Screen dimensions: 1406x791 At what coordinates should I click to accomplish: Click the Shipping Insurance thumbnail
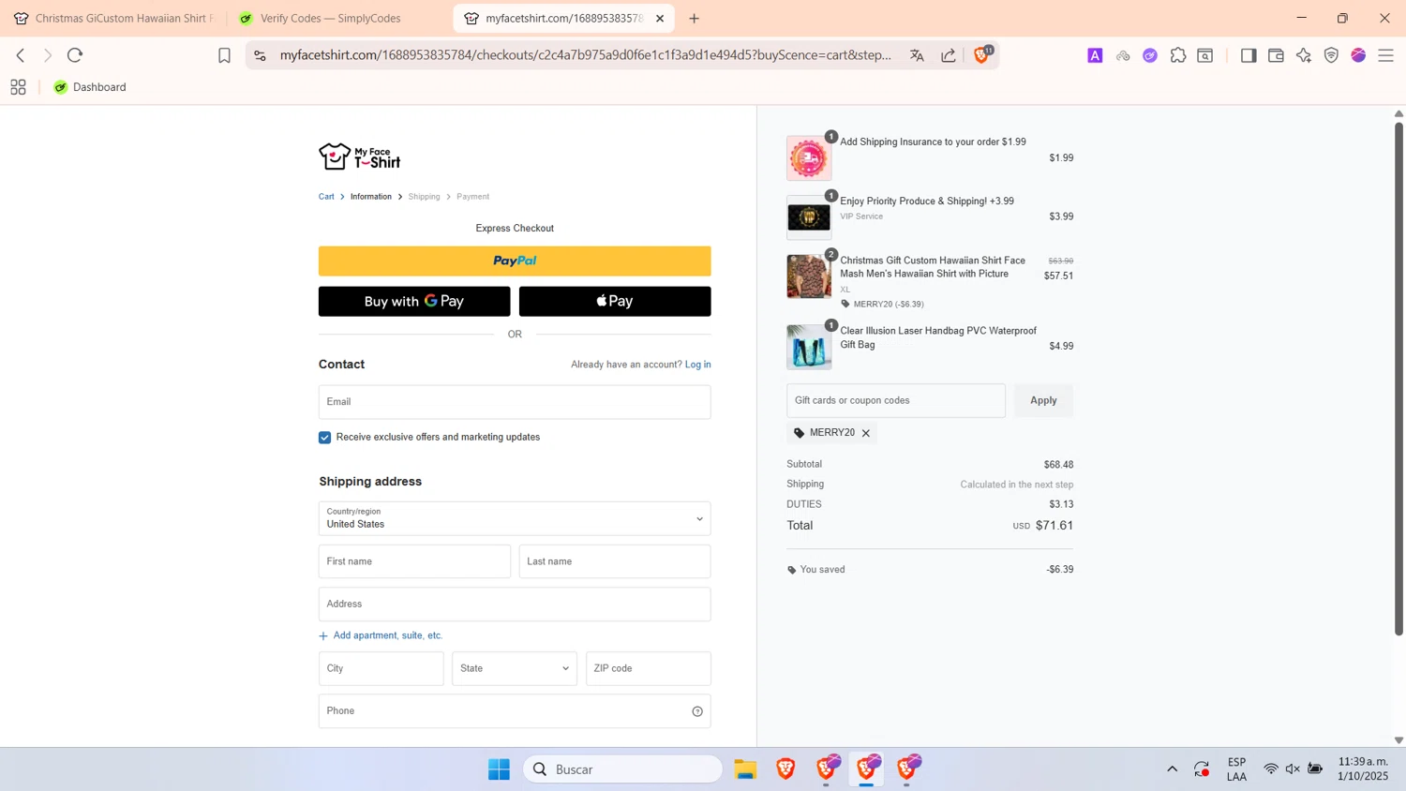[x=809, y=158]
